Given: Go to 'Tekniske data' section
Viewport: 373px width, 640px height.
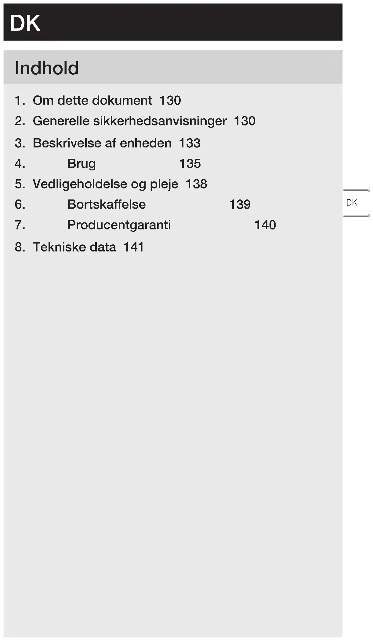Looking at the screenshot, I should tap(74, 247).
